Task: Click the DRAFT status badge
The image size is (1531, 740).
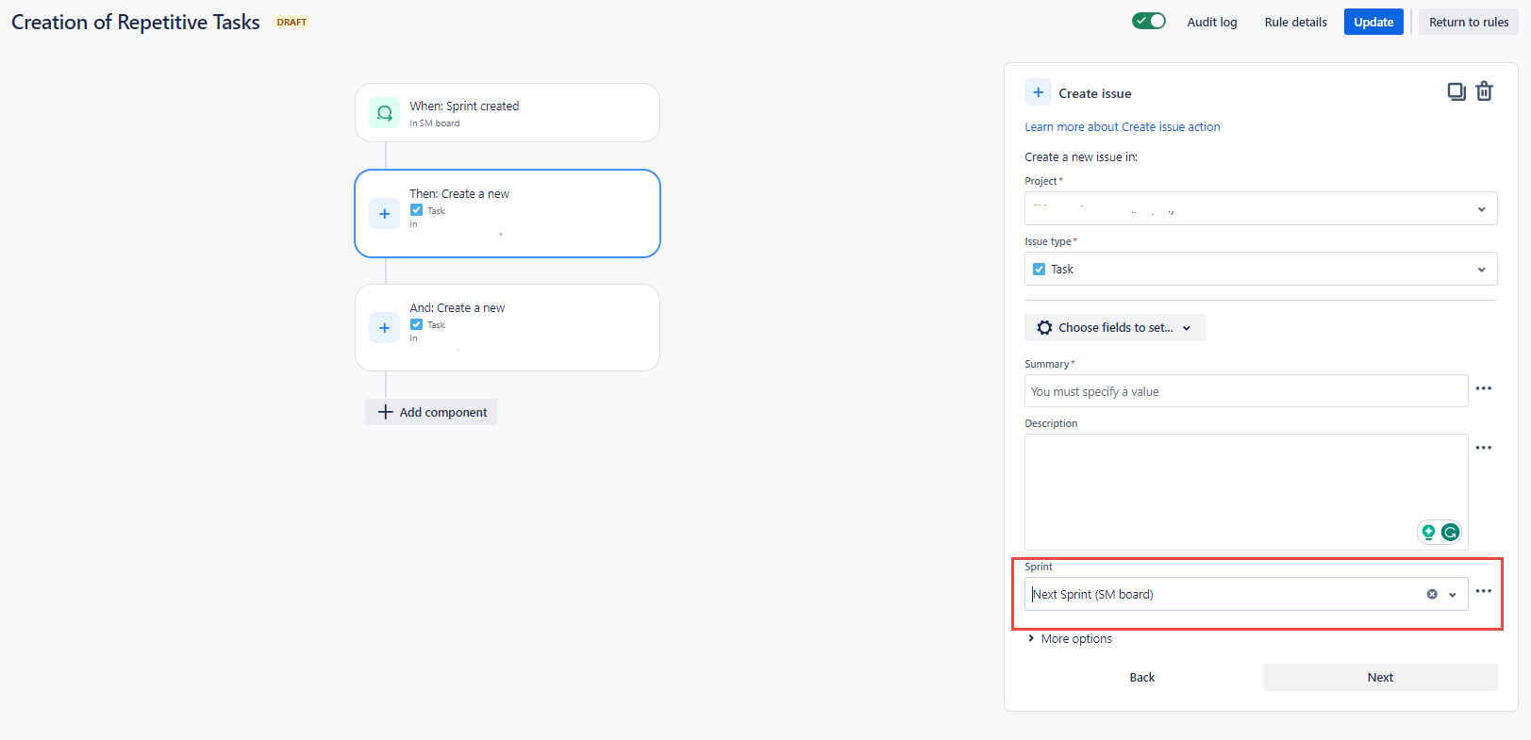Action: click(x=291, y=22)
